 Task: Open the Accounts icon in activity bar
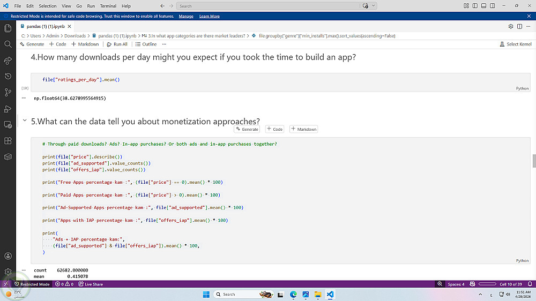[8, 257]
